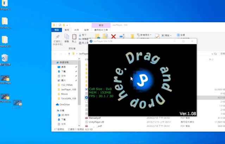Click the purple Manage contextual tab
225x144 pixels.
(101, 25)
